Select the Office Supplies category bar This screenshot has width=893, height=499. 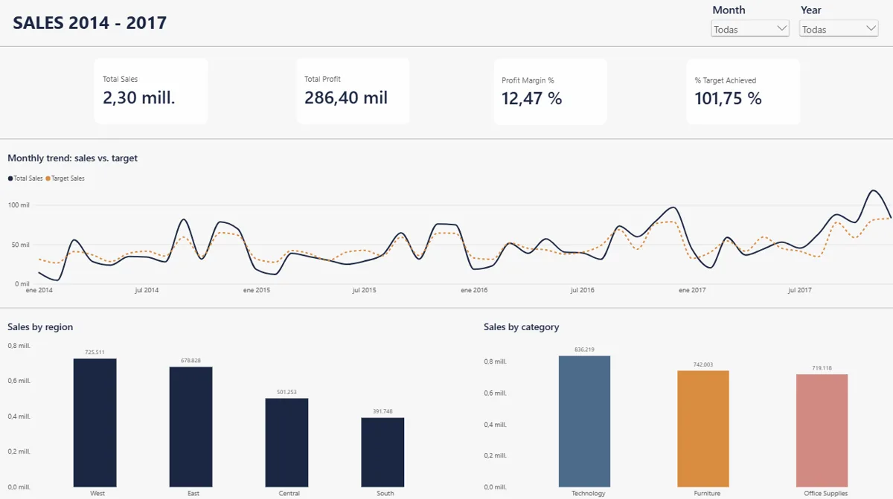822,431
